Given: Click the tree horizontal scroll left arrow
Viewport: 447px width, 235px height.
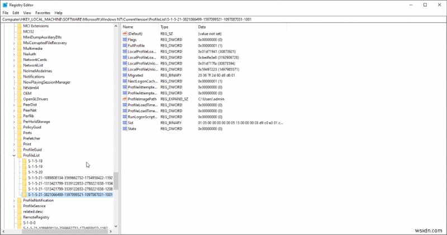Looking at the screenshot, I should (x=3, y=232).
